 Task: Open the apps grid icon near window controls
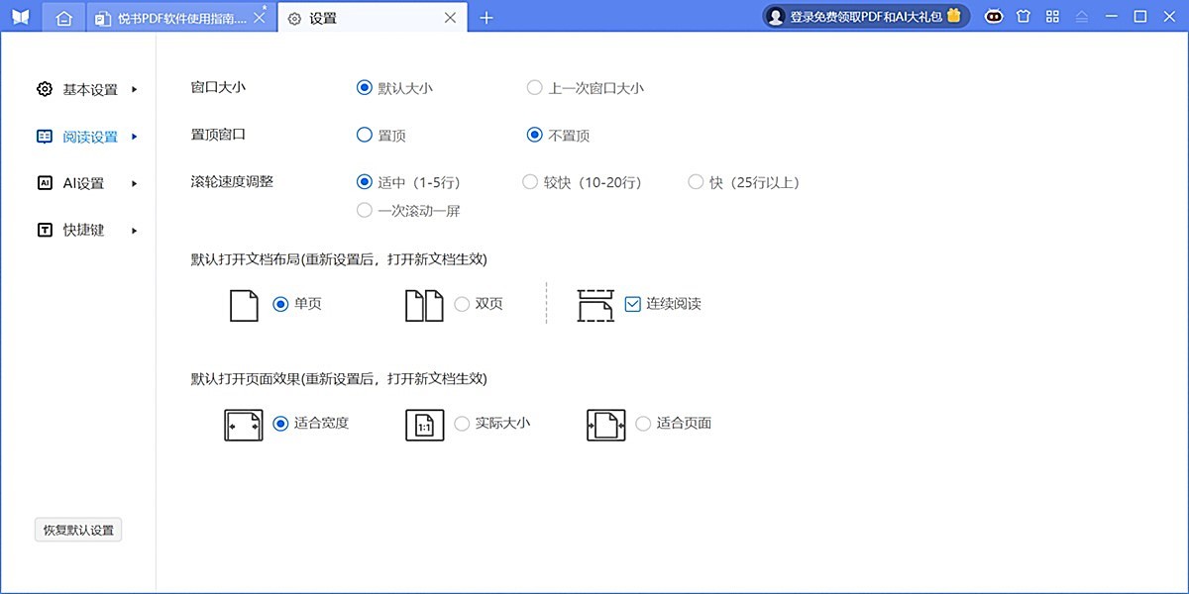pos(1052,16)
